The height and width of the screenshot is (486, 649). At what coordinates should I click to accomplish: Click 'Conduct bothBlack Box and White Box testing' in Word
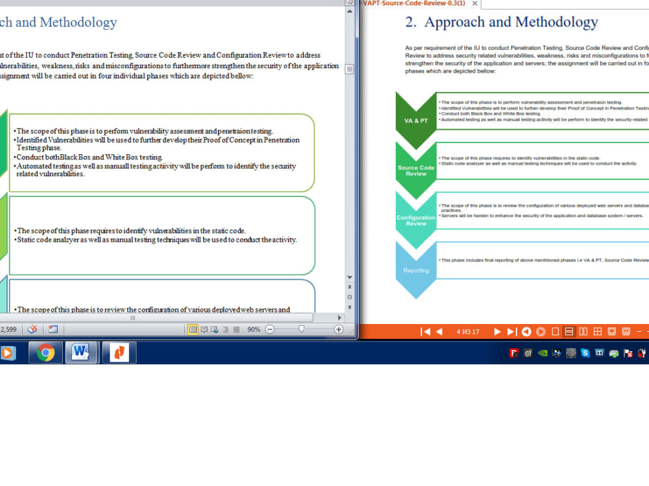[x=90, y=157]
